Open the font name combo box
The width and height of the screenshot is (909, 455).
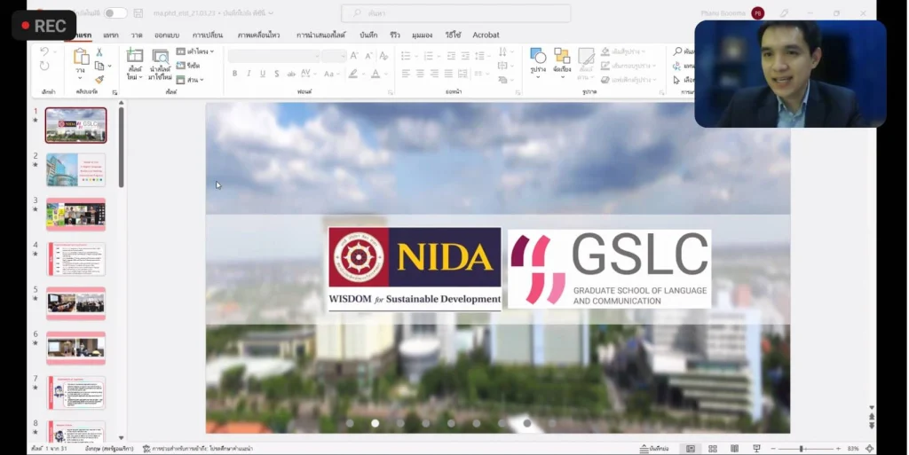(x=273, y=56)
